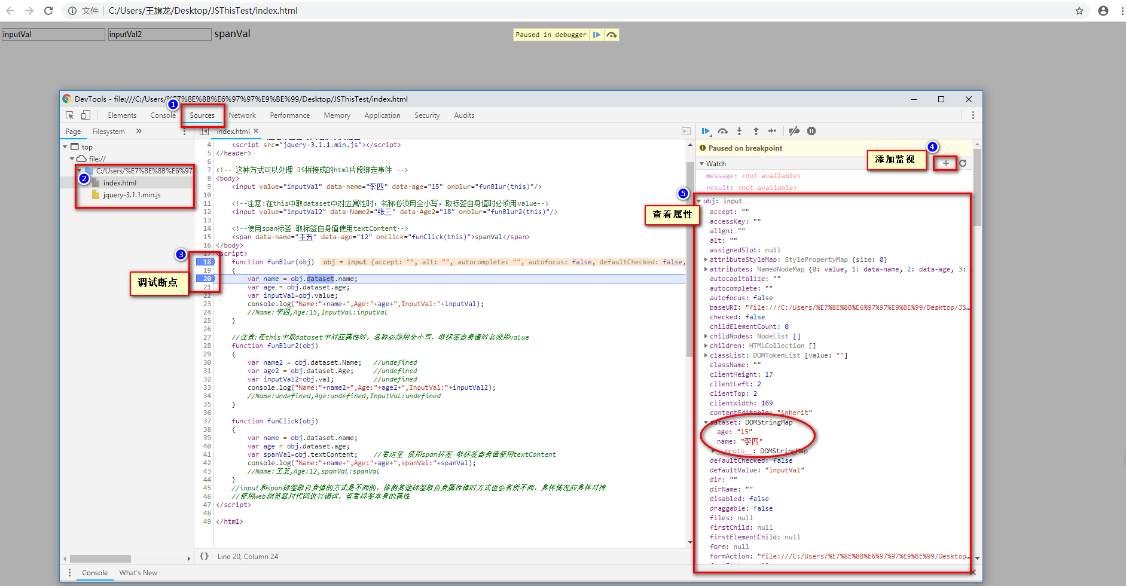Open console drawer three-dot menu
Viewport: 1126px width, 586px height.
[69, 572]
